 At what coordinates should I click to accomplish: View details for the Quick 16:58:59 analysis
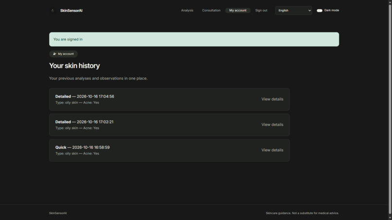point(272,150)
